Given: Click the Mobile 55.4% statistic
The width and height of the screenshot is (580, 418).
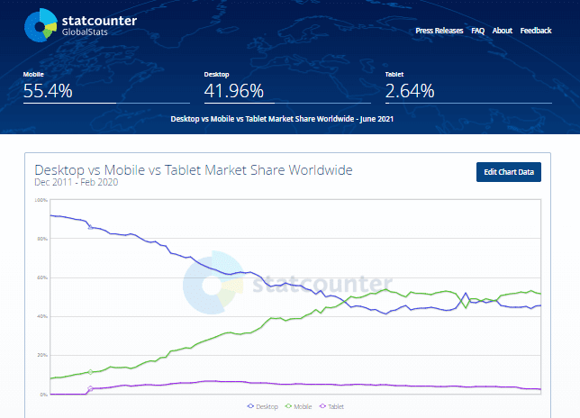Looking at the screenshot, I should [x=49, y=90].
